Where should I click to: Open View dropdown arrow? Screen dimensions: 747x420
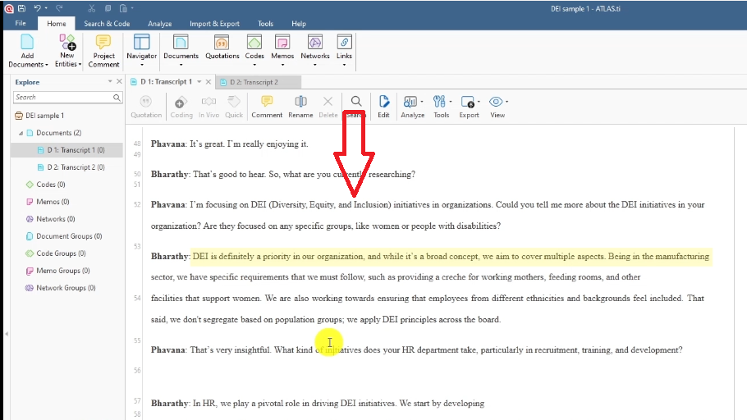click(507, 102)
